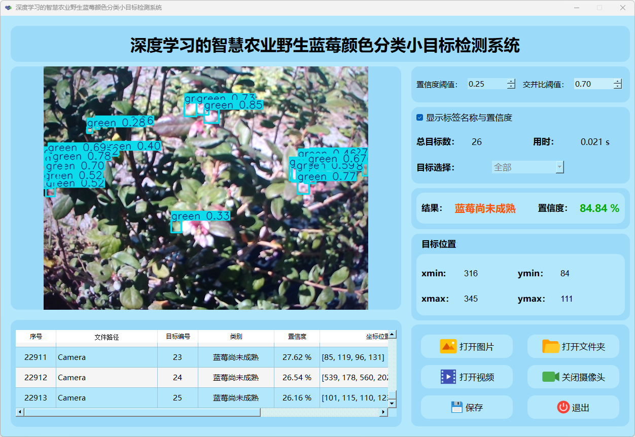Open the 目标选择 dropdown showing 全部
The width and height of the screenshot is (635, 437).
[527, 167]
